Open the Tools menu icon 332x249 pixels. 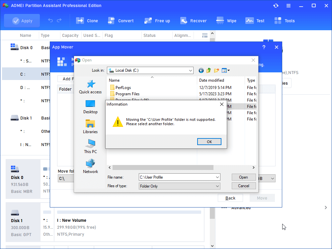(285, 20)
